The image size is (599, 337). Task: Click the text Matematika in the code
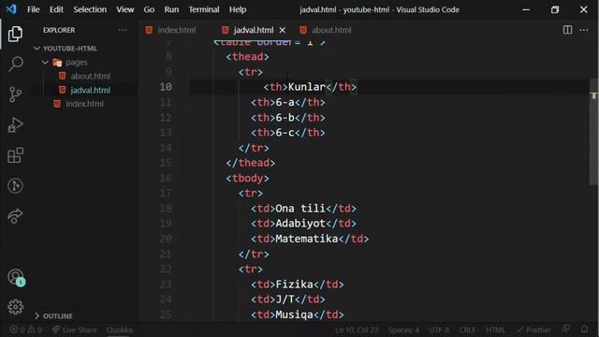pos(307,239)
